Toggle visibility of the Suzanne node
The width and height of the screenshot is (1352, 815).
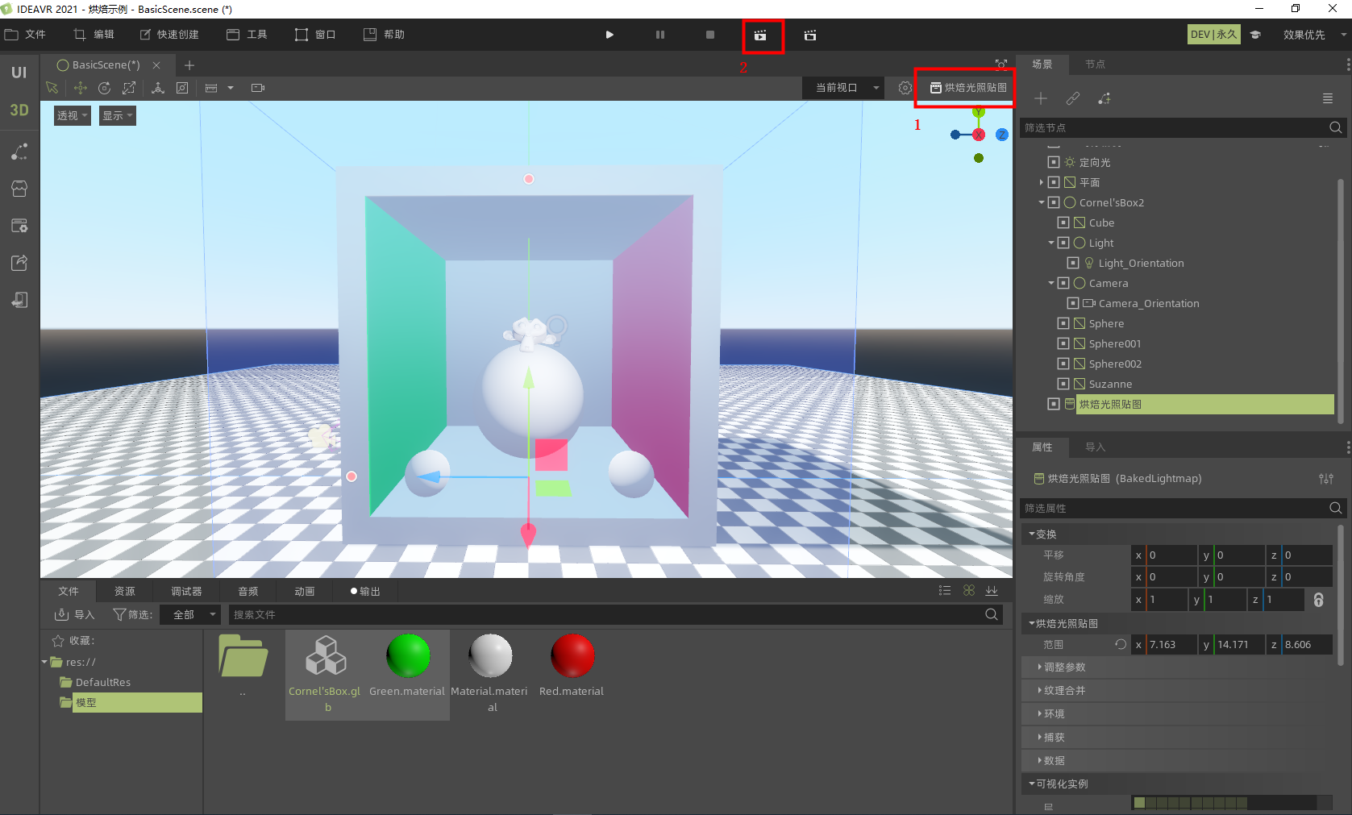coord(1063,384)
